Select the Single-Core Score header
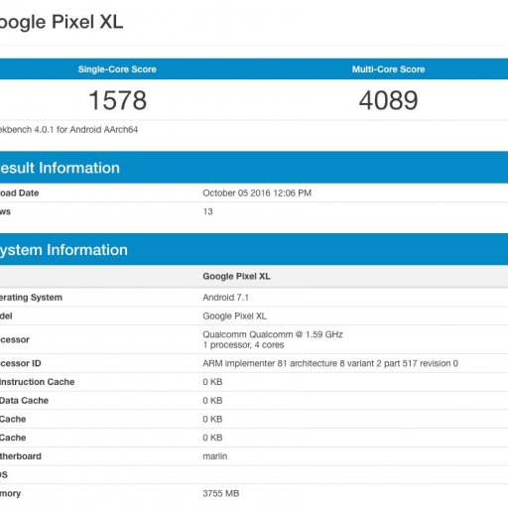The width and height of the screenshot is (508, 508). [x=117, y=69]
